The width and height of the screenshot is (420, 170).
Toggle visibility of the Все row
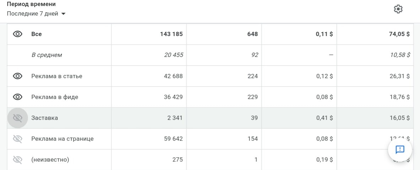18,34
